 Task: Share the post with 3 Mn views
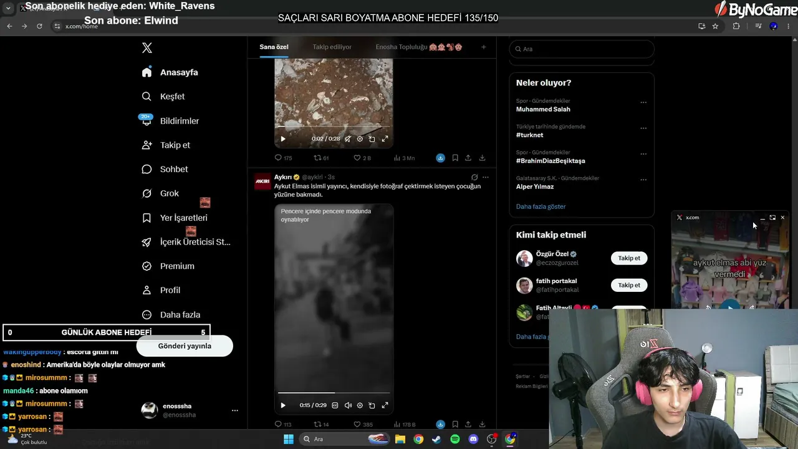[468, 158]
